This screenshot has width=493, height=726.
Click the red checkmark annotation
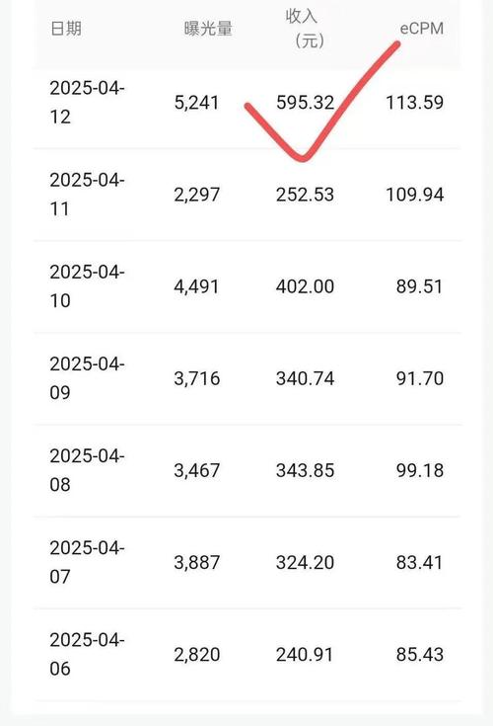322,102
